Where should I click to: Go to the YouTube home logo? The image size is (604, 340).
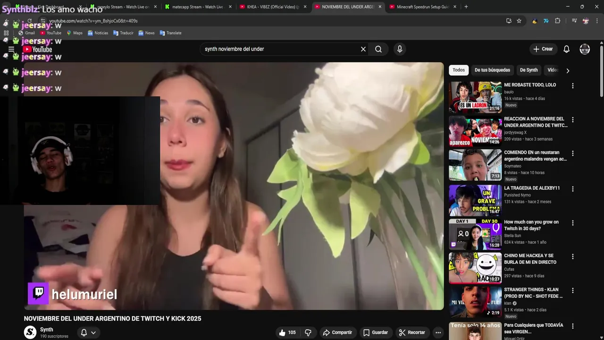pos(37,49)
